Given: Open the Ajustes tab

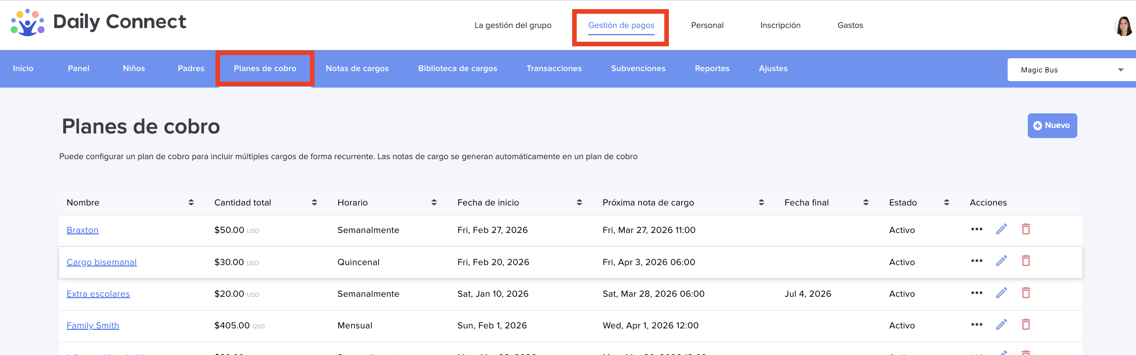Looking at the screenshot, I should (773, 68).
